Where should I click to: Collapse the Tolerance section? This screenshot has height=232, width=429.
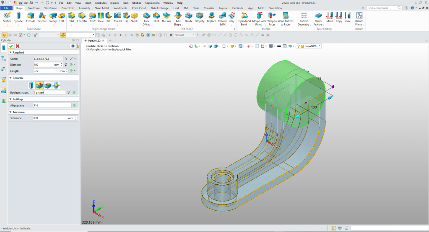(x=10, y=112)
